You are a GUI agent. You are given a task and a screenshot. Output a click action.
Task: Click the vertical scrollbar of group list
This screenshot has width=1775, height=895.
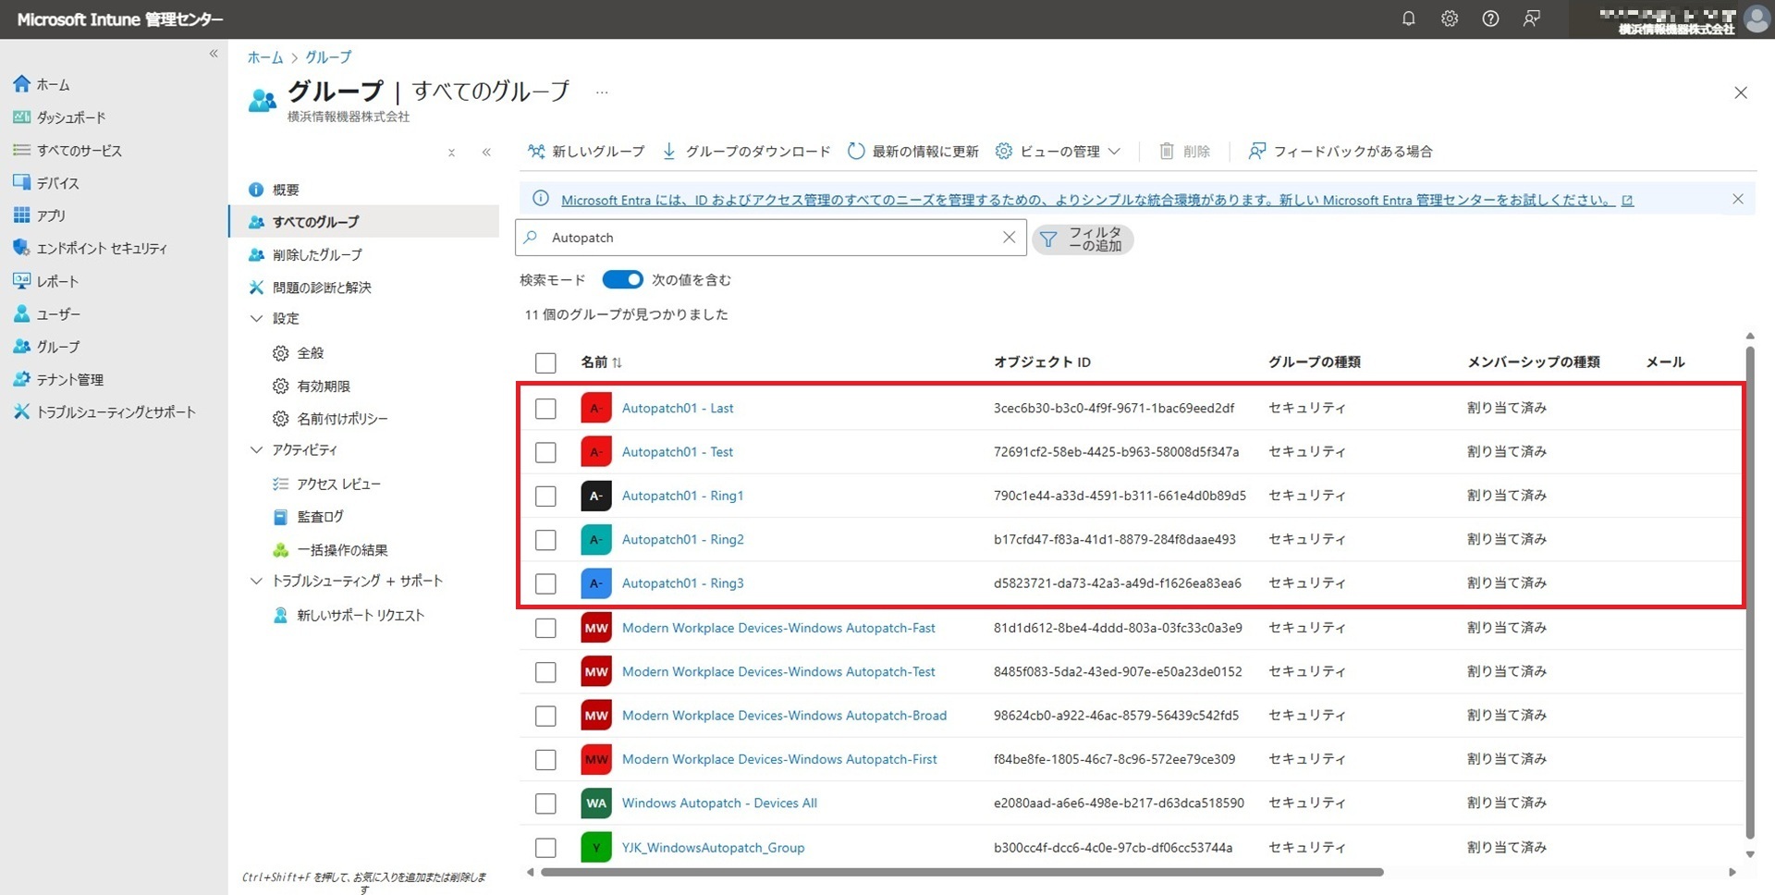click(1749, 592)
